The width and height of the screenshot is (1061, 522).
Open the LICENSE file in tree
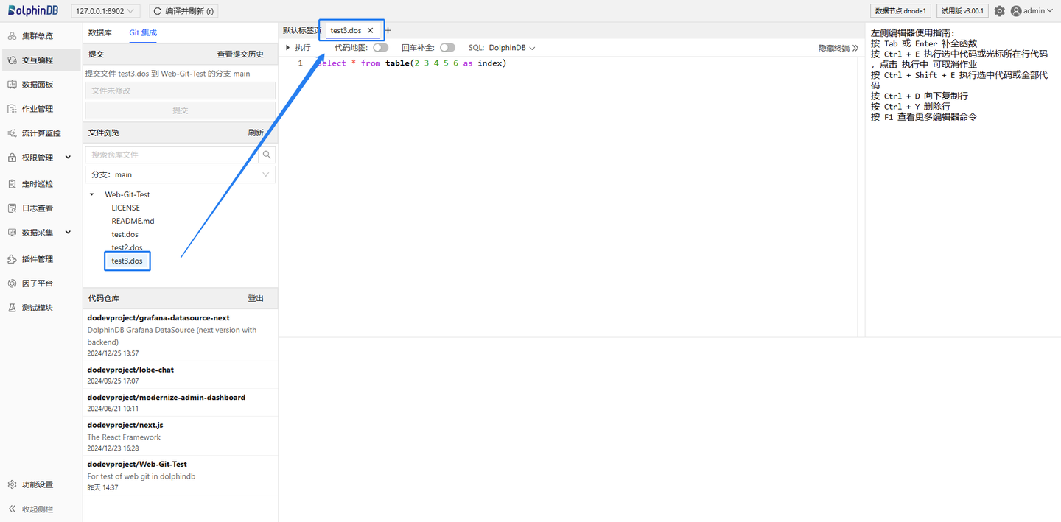click(x=126, y=208)
